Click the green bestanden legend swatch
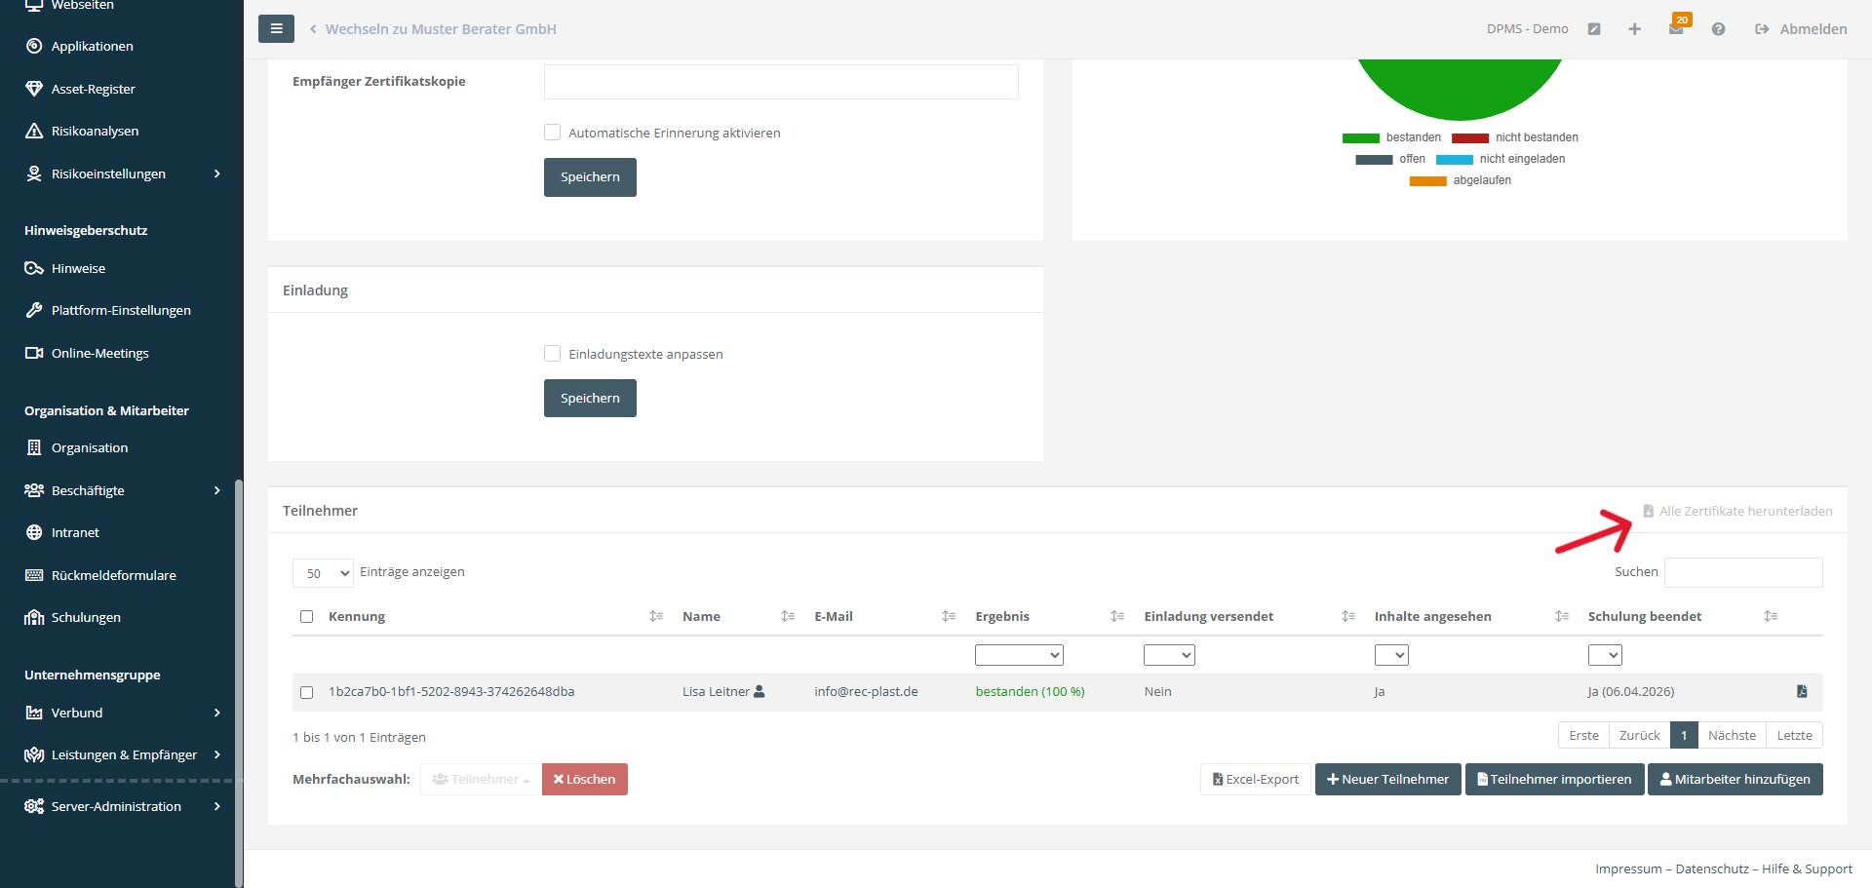The image size is (1872, 888). click(x=1360, y=138)
